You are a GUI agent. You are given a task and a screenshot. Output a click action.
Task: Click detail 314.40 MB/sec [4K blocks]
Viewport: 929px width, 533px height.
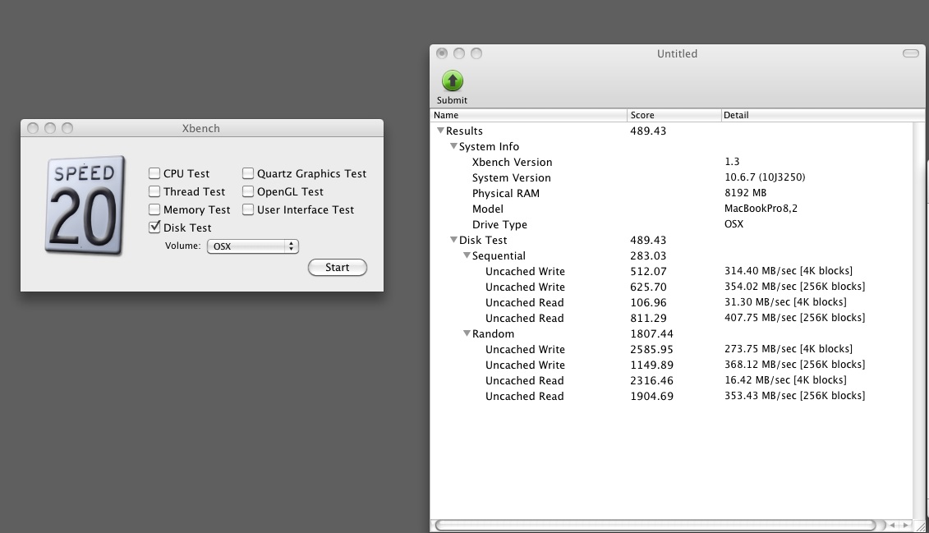click(789, 271)
